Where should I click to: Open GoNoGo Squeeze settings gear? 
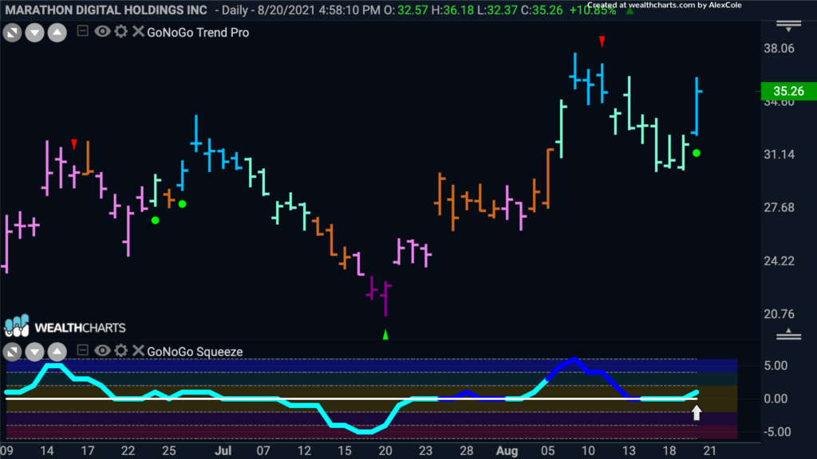[121, 351]
